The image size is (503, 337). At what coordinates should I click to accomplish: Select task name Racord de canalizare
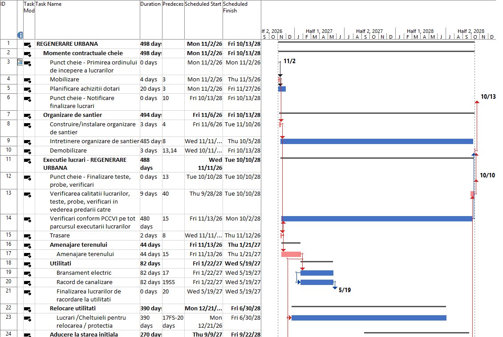point(85,282)
